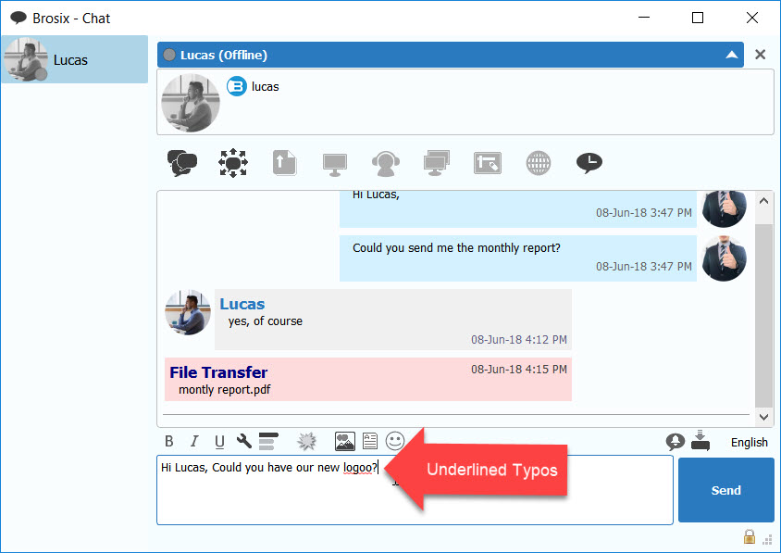Image resolution: width=781 pixels, height=553 pixels.
Task: Toggle underline text formatting
Action: click(219, 441)
